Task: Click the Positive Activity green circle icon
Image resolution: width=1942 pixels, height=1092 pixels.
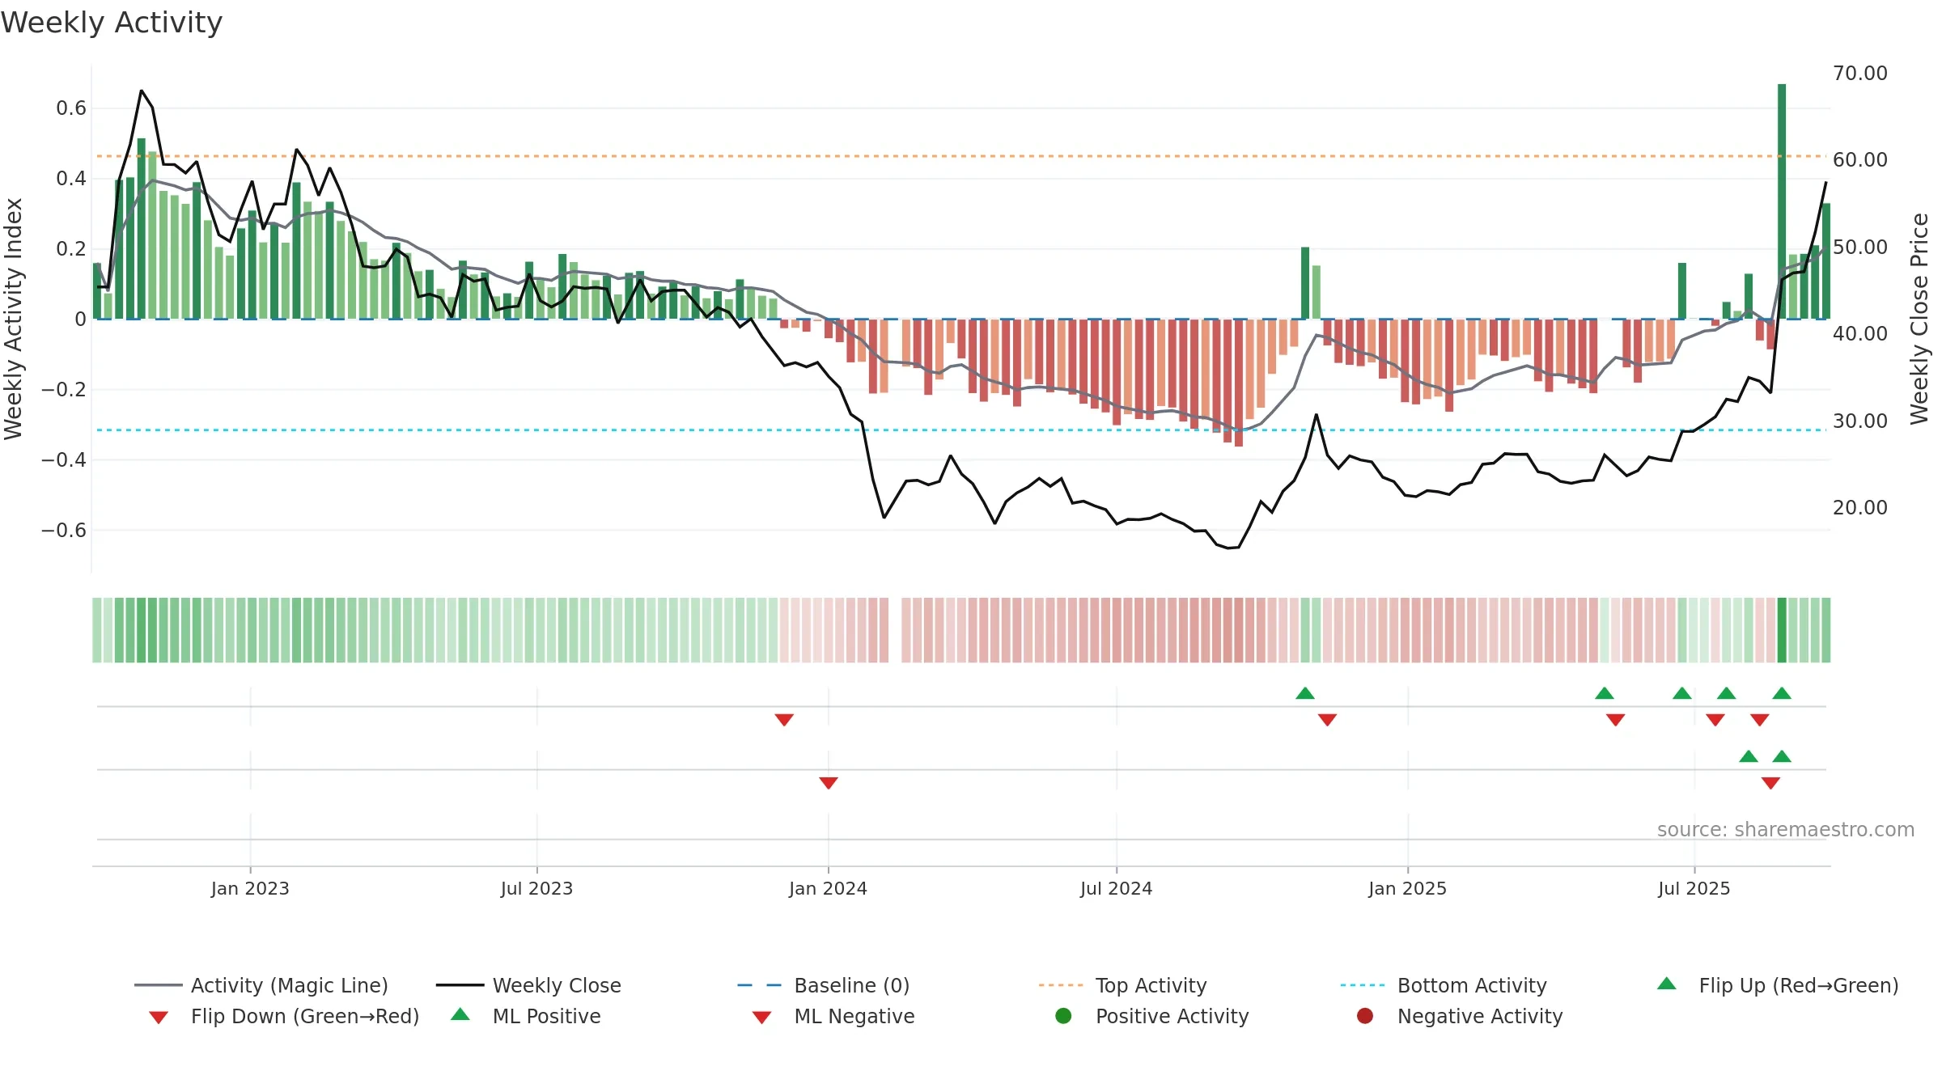Action: point(1063,1015)
